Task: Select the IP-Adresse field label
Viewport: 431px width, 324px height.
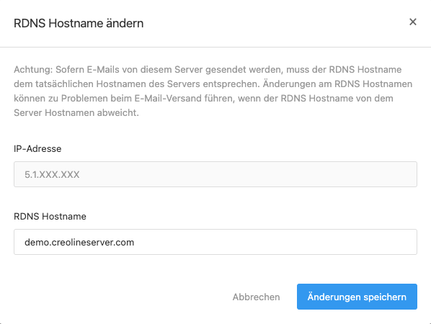Action: click(37, 148)
